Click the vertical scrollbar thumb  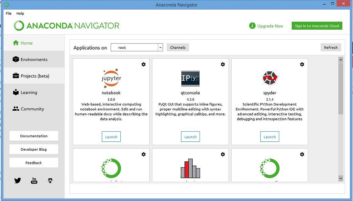tap(341, 89)
